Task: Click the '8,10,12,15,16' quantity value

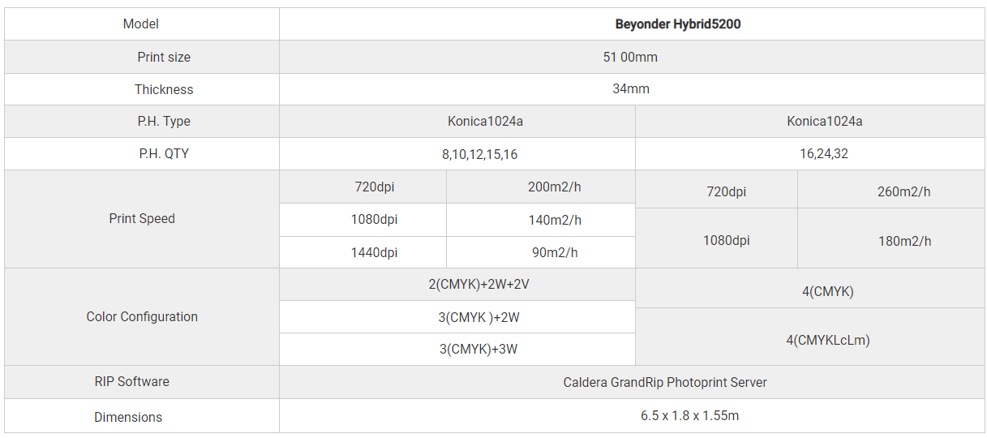Action: (x=479, y=154)
